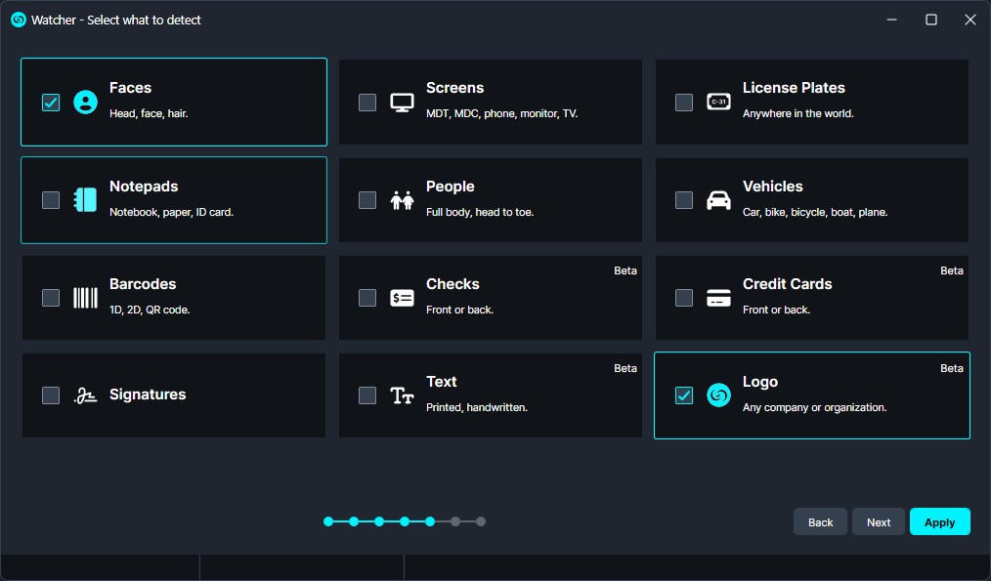The image size is (991, 581).
Task: Click '1D, 2D, QR code.' description
Action: (x=150, y=311)
